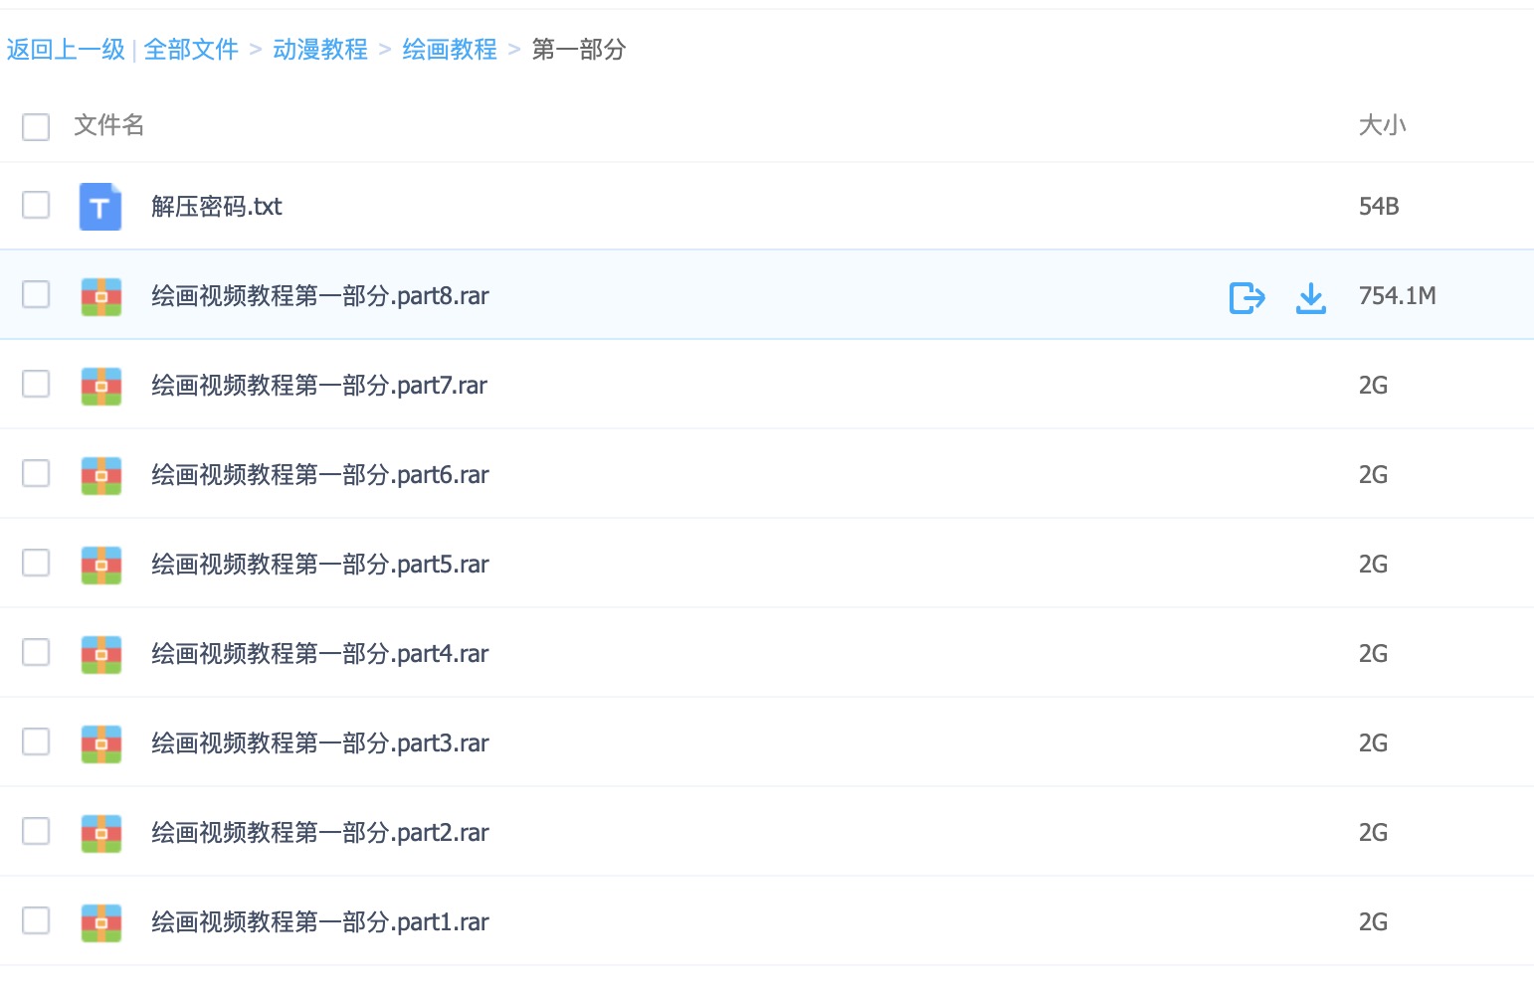Click the archive icon for part5.rar
Image resolution: width=1534 pixels, height=986 pixels.
click(x=101, y=566)
